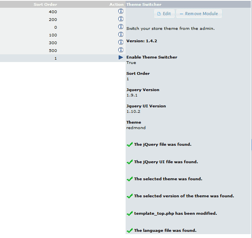252x238 pixels.
Task: Click the Enable Theme Switcher label
Action: 152,57
